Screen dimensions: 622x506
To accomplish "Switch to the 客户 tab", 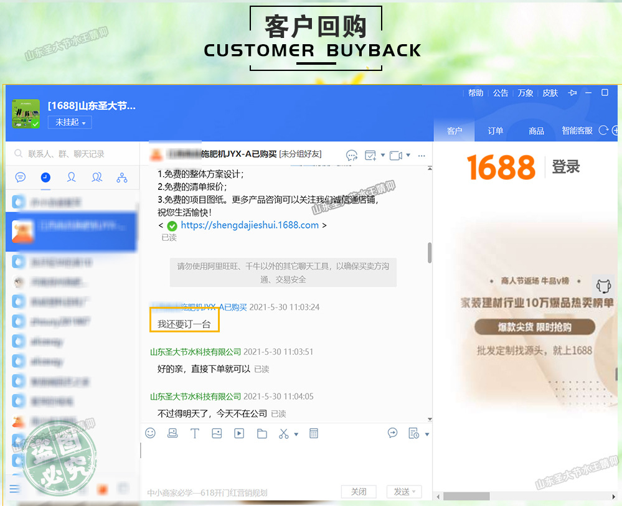I will click(454, 131).
